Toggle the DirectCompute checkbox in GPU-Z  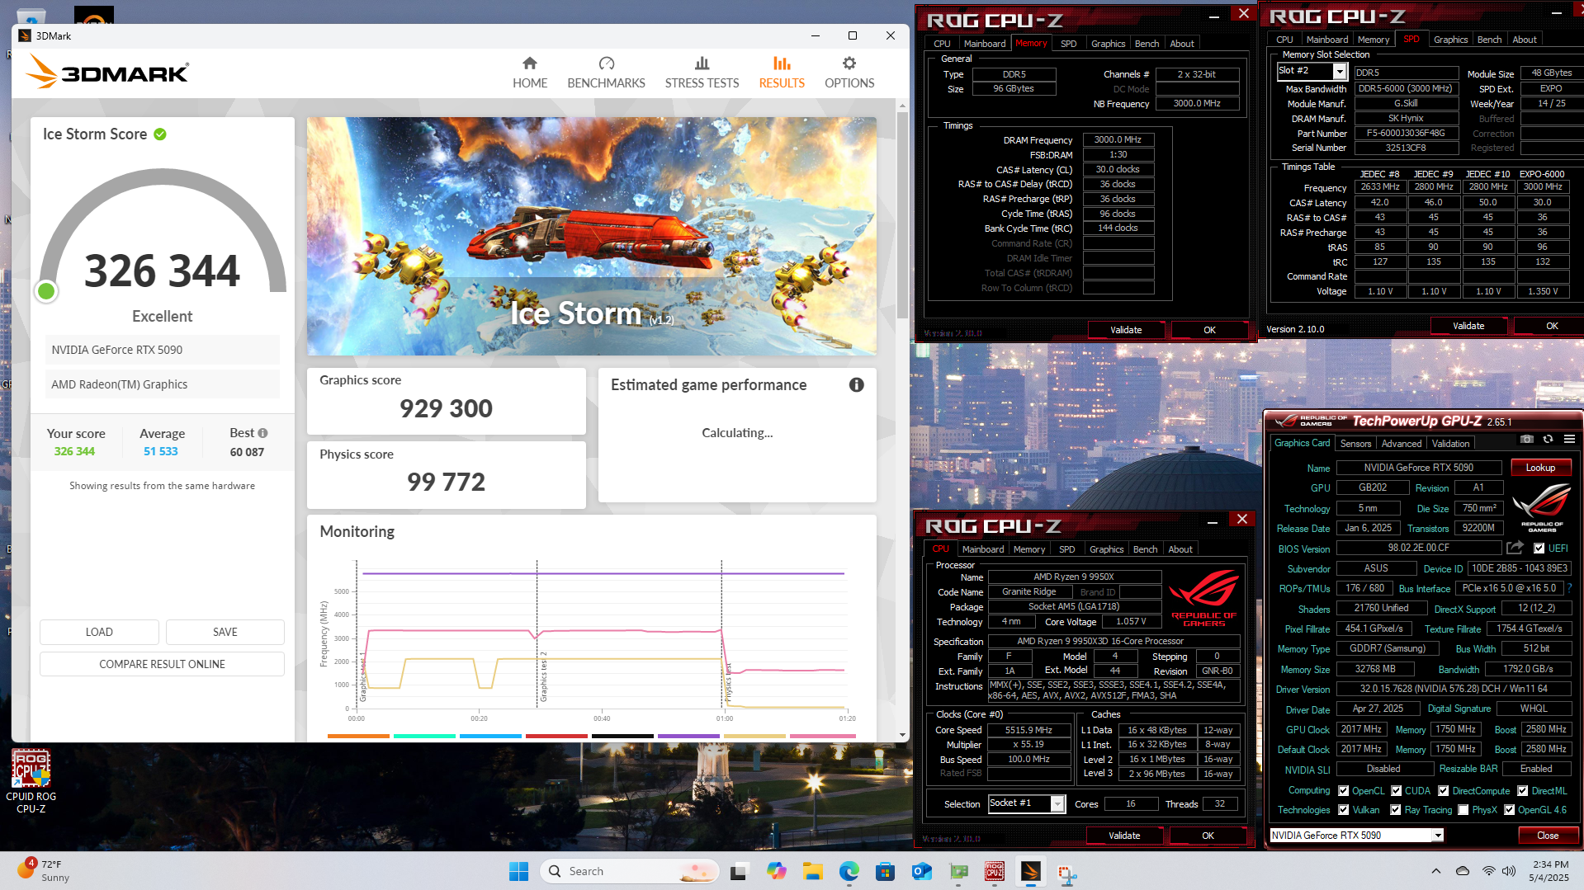click(1443, 791)
